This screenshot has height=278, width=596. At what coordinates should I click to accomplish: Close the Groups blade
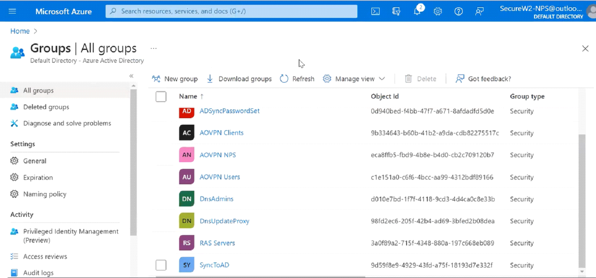pyautogui.click(x=585, y=48)
